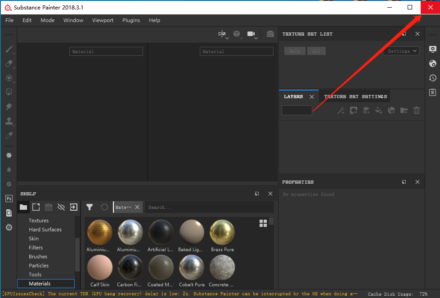Click the add effect magic wand icon
Viewport: 440px width, 298px height.
coord(341,110)
